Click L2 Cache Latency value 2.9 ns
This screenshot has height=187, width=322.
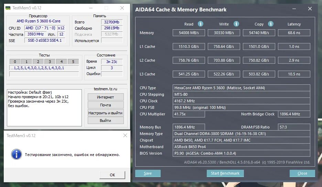pyautogui.click(x=294, y=60)
